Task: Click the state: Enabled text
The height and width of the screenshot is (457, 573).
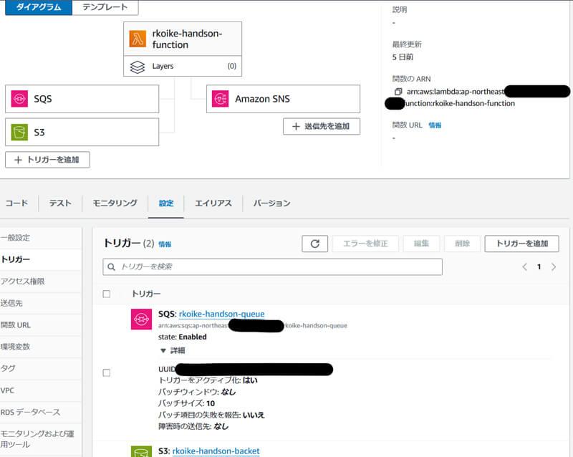Action: coord(183,337)
